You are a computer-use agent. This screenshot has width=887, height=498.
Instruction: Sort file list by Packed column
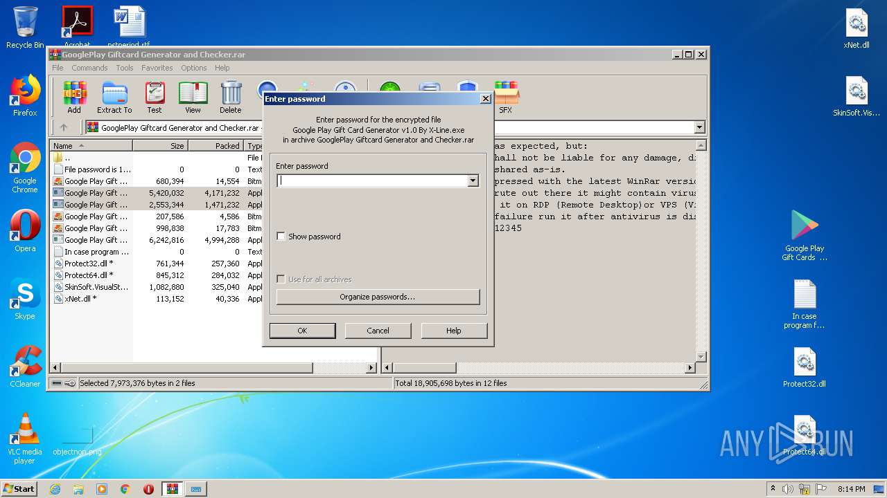[x=216, y=146]
